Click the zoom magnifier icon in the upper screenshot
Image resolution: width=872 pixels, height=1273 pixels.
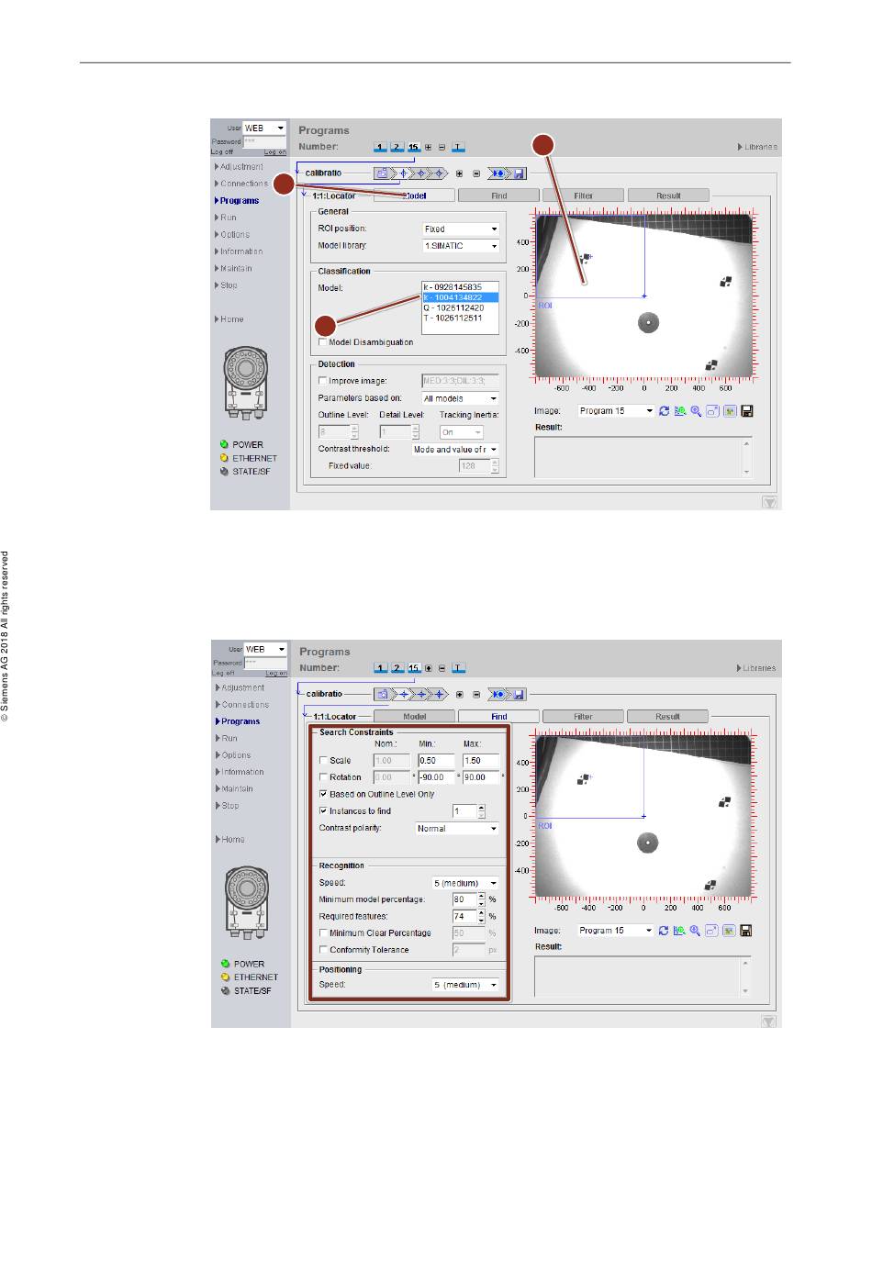696,411
